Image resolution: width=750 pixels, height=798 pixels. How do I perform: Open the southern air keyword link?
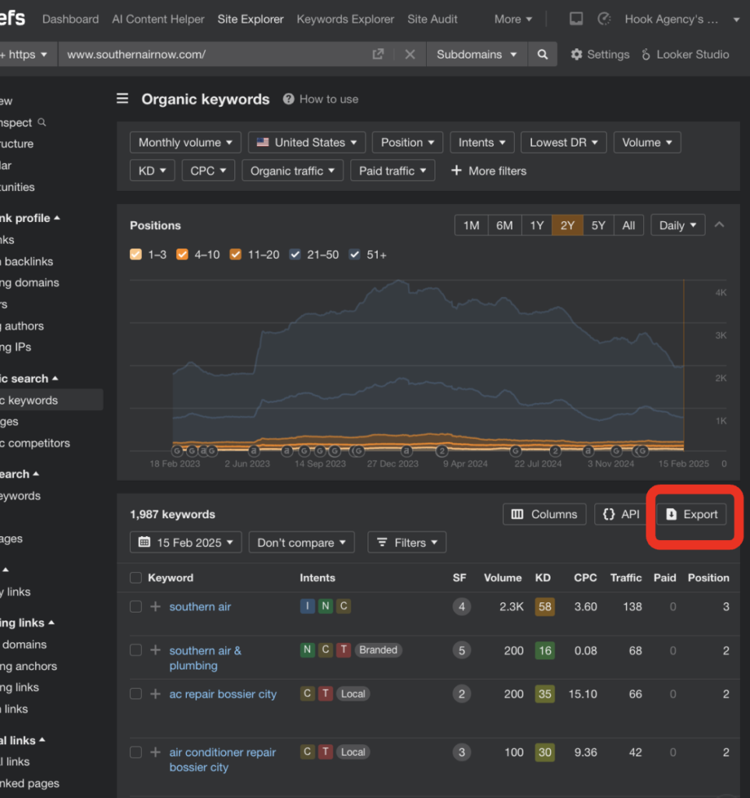[200, 606]
